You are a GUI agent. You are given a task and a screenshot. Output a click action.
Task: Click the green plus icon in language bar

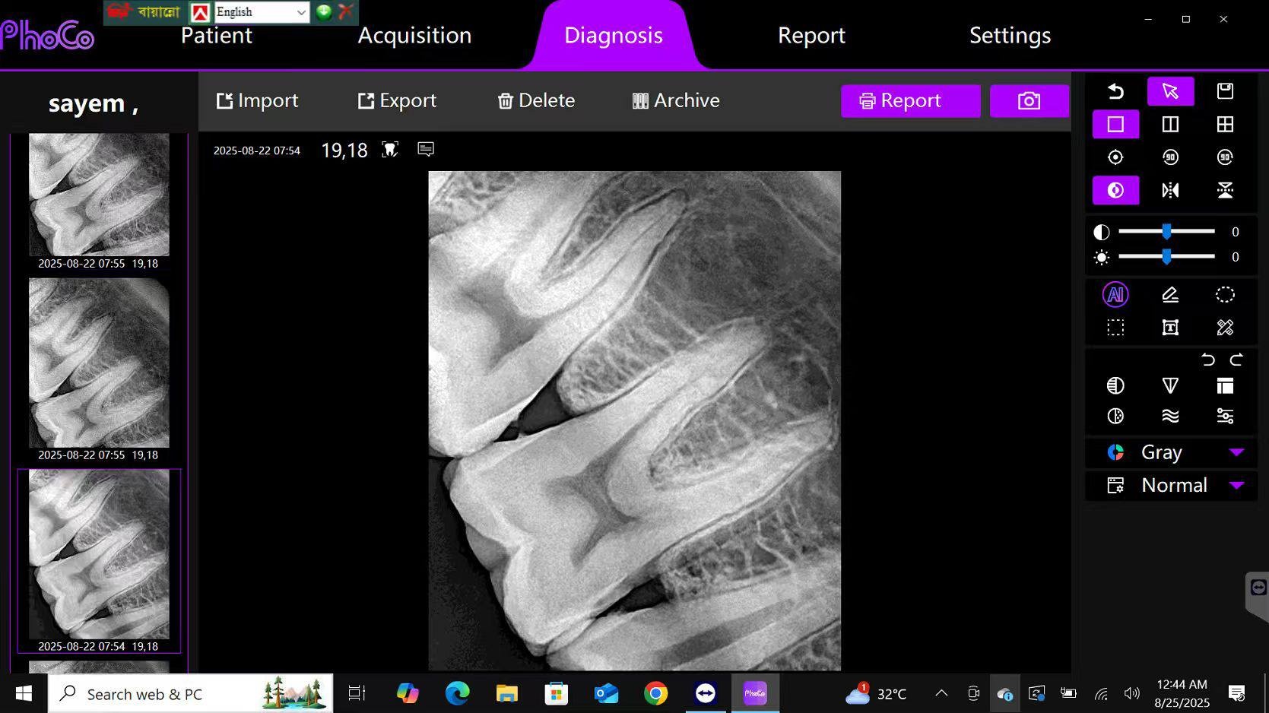point(324,11)
